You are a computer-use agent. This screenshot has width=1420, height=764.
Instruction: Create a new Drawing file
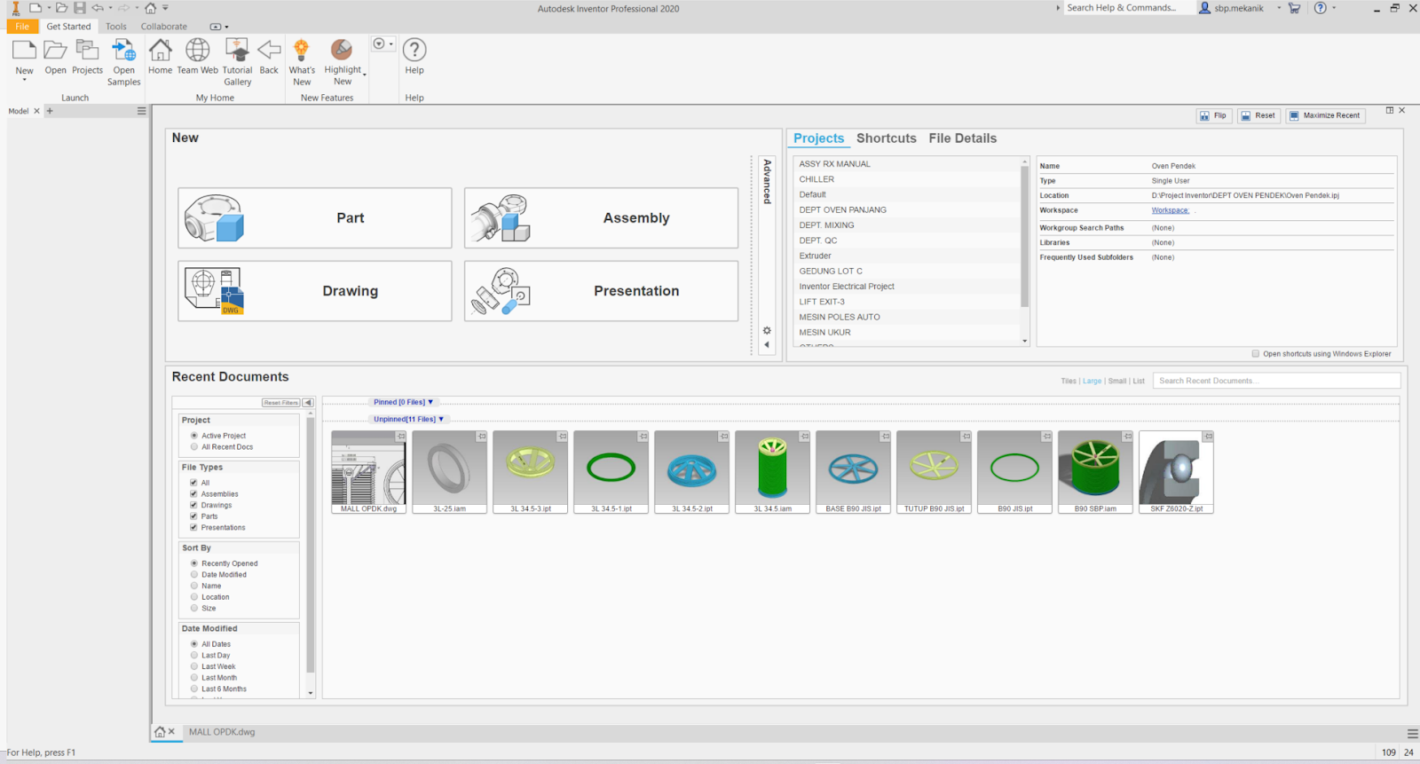[x=315, y=291]
